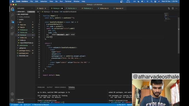Open the Accounts menu icon
The width and height of the screenshot is (189, 106).
tap(12, 94)
